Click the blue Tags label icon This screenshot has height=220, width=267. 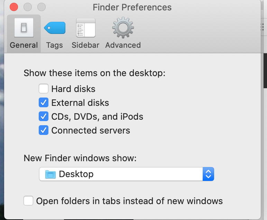pos(55,28)
